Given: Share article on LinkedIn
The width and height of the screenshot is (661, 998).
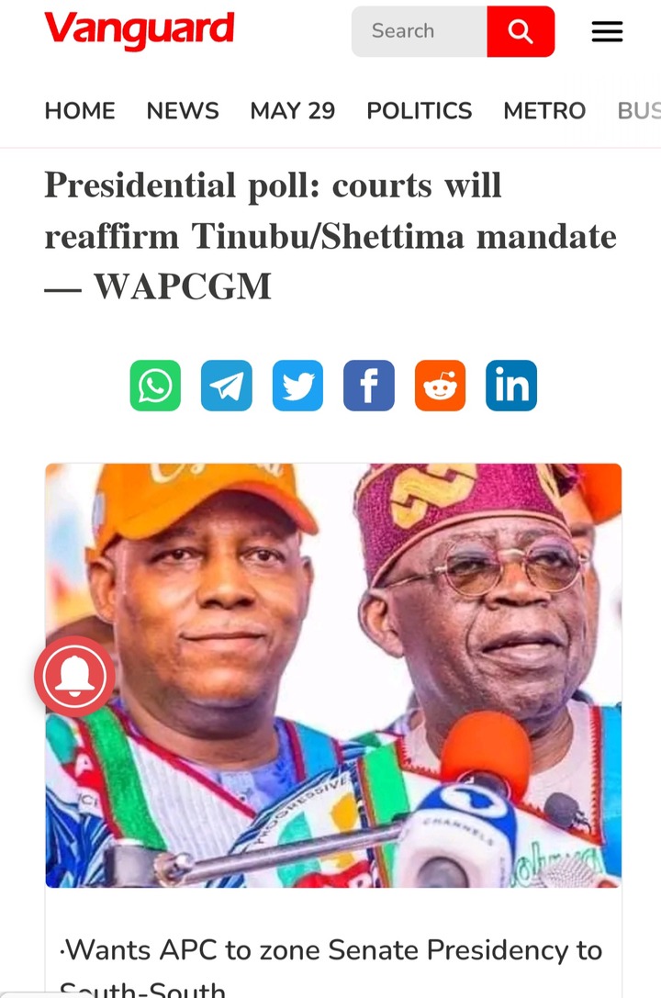Looking at the screenshot, I should [511, 386].
